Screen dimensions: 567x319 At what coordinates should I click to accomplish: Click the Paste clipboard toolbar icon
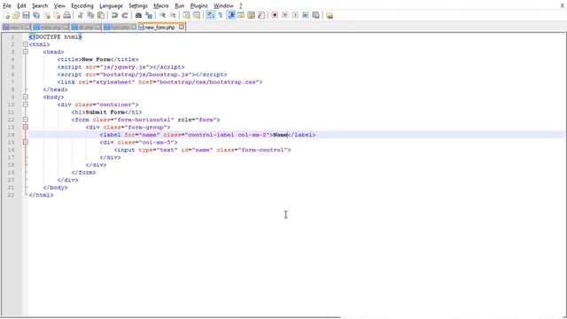click(x=101, y=15)
